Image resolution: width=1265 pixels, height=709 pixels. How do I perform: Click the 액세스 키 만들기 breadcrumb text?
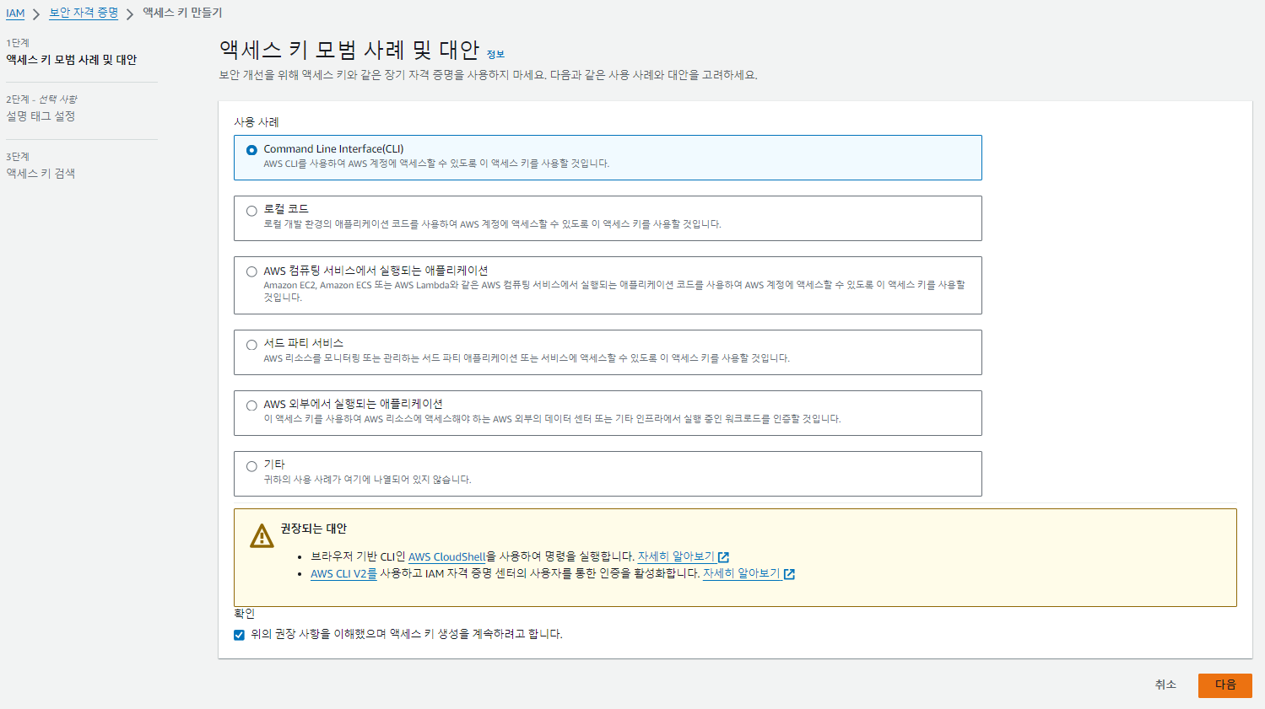coord(182,13)
